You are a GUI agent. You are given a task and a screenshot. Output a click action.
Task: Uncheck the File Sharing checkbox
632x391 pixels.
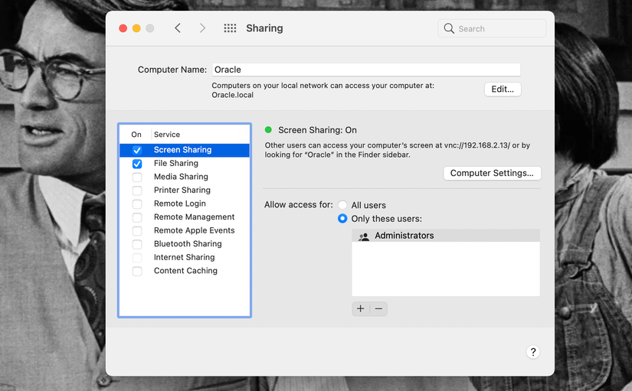pyautogui.click(x=137, y=164)
